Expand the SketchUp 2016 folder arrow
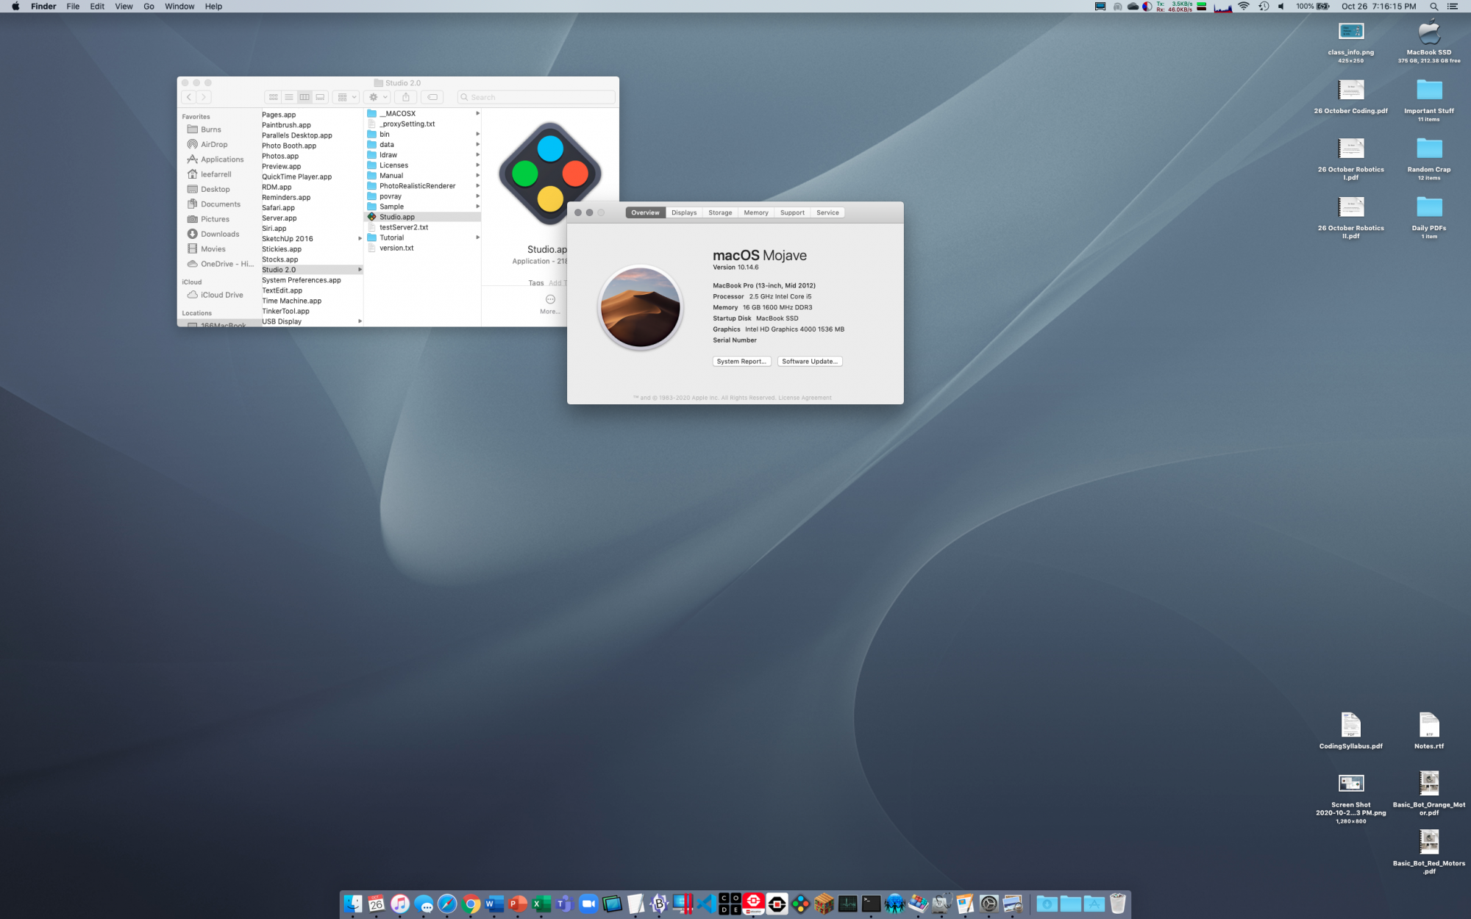This screenshot has width=1471, height=919. (x=360, y=239)
